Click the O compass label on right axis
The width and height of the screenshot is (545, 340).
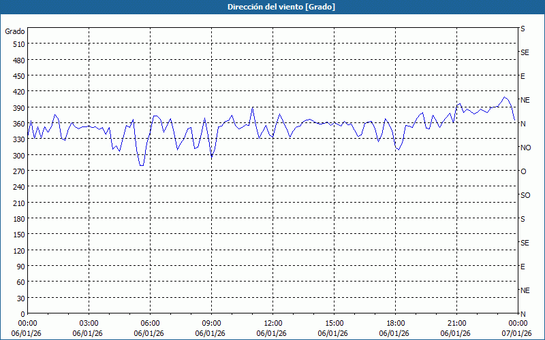pos(523,171)
